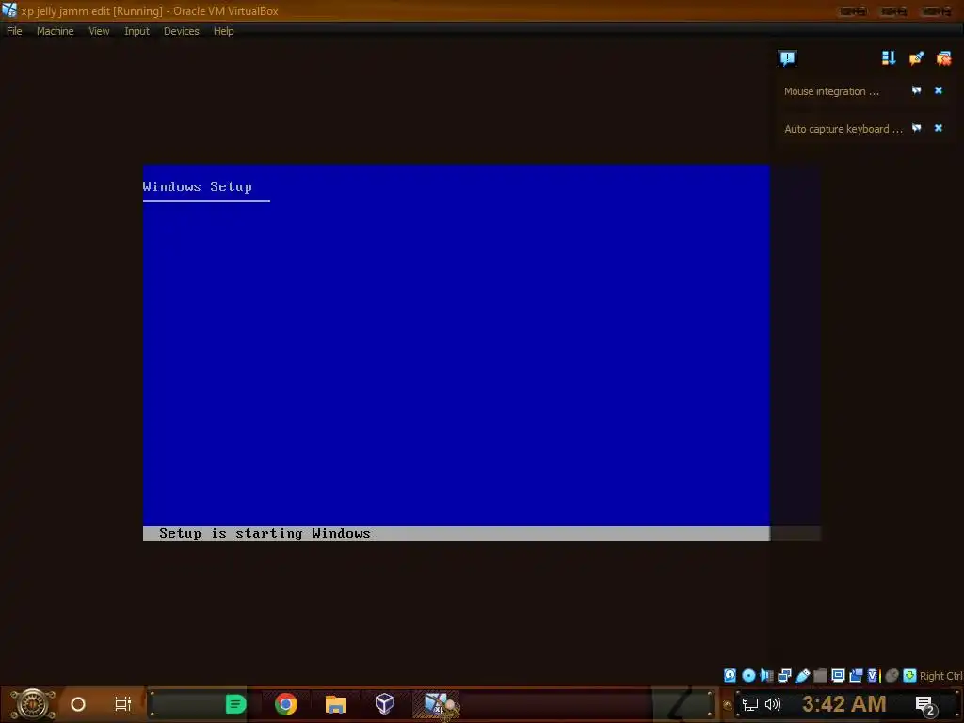Select the running XP VM taskbar icon
The height and width of the screenshot is (723, 964).
click(x=438, y=704)
